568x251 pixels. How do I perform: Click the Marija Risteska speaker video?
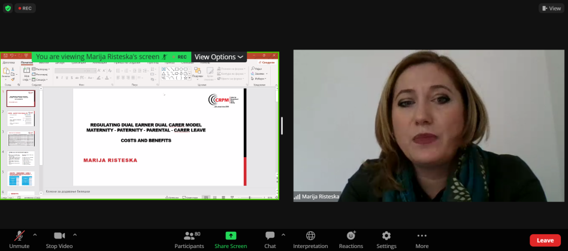tap(428, 125)
